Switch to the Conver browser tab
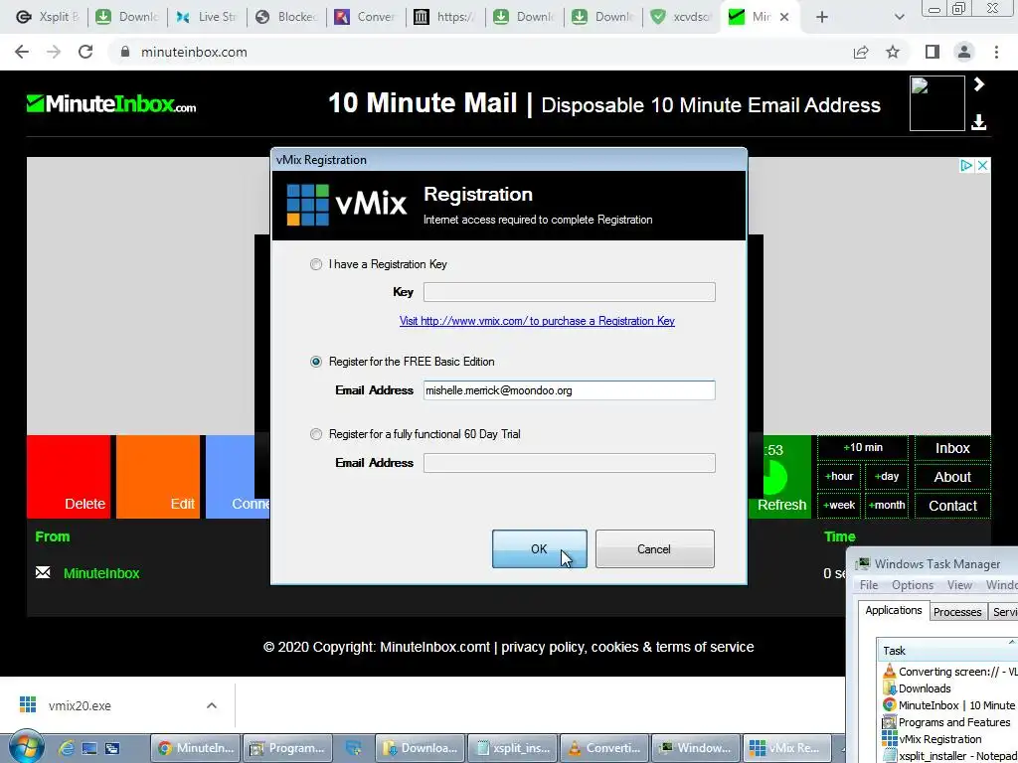 366,17
